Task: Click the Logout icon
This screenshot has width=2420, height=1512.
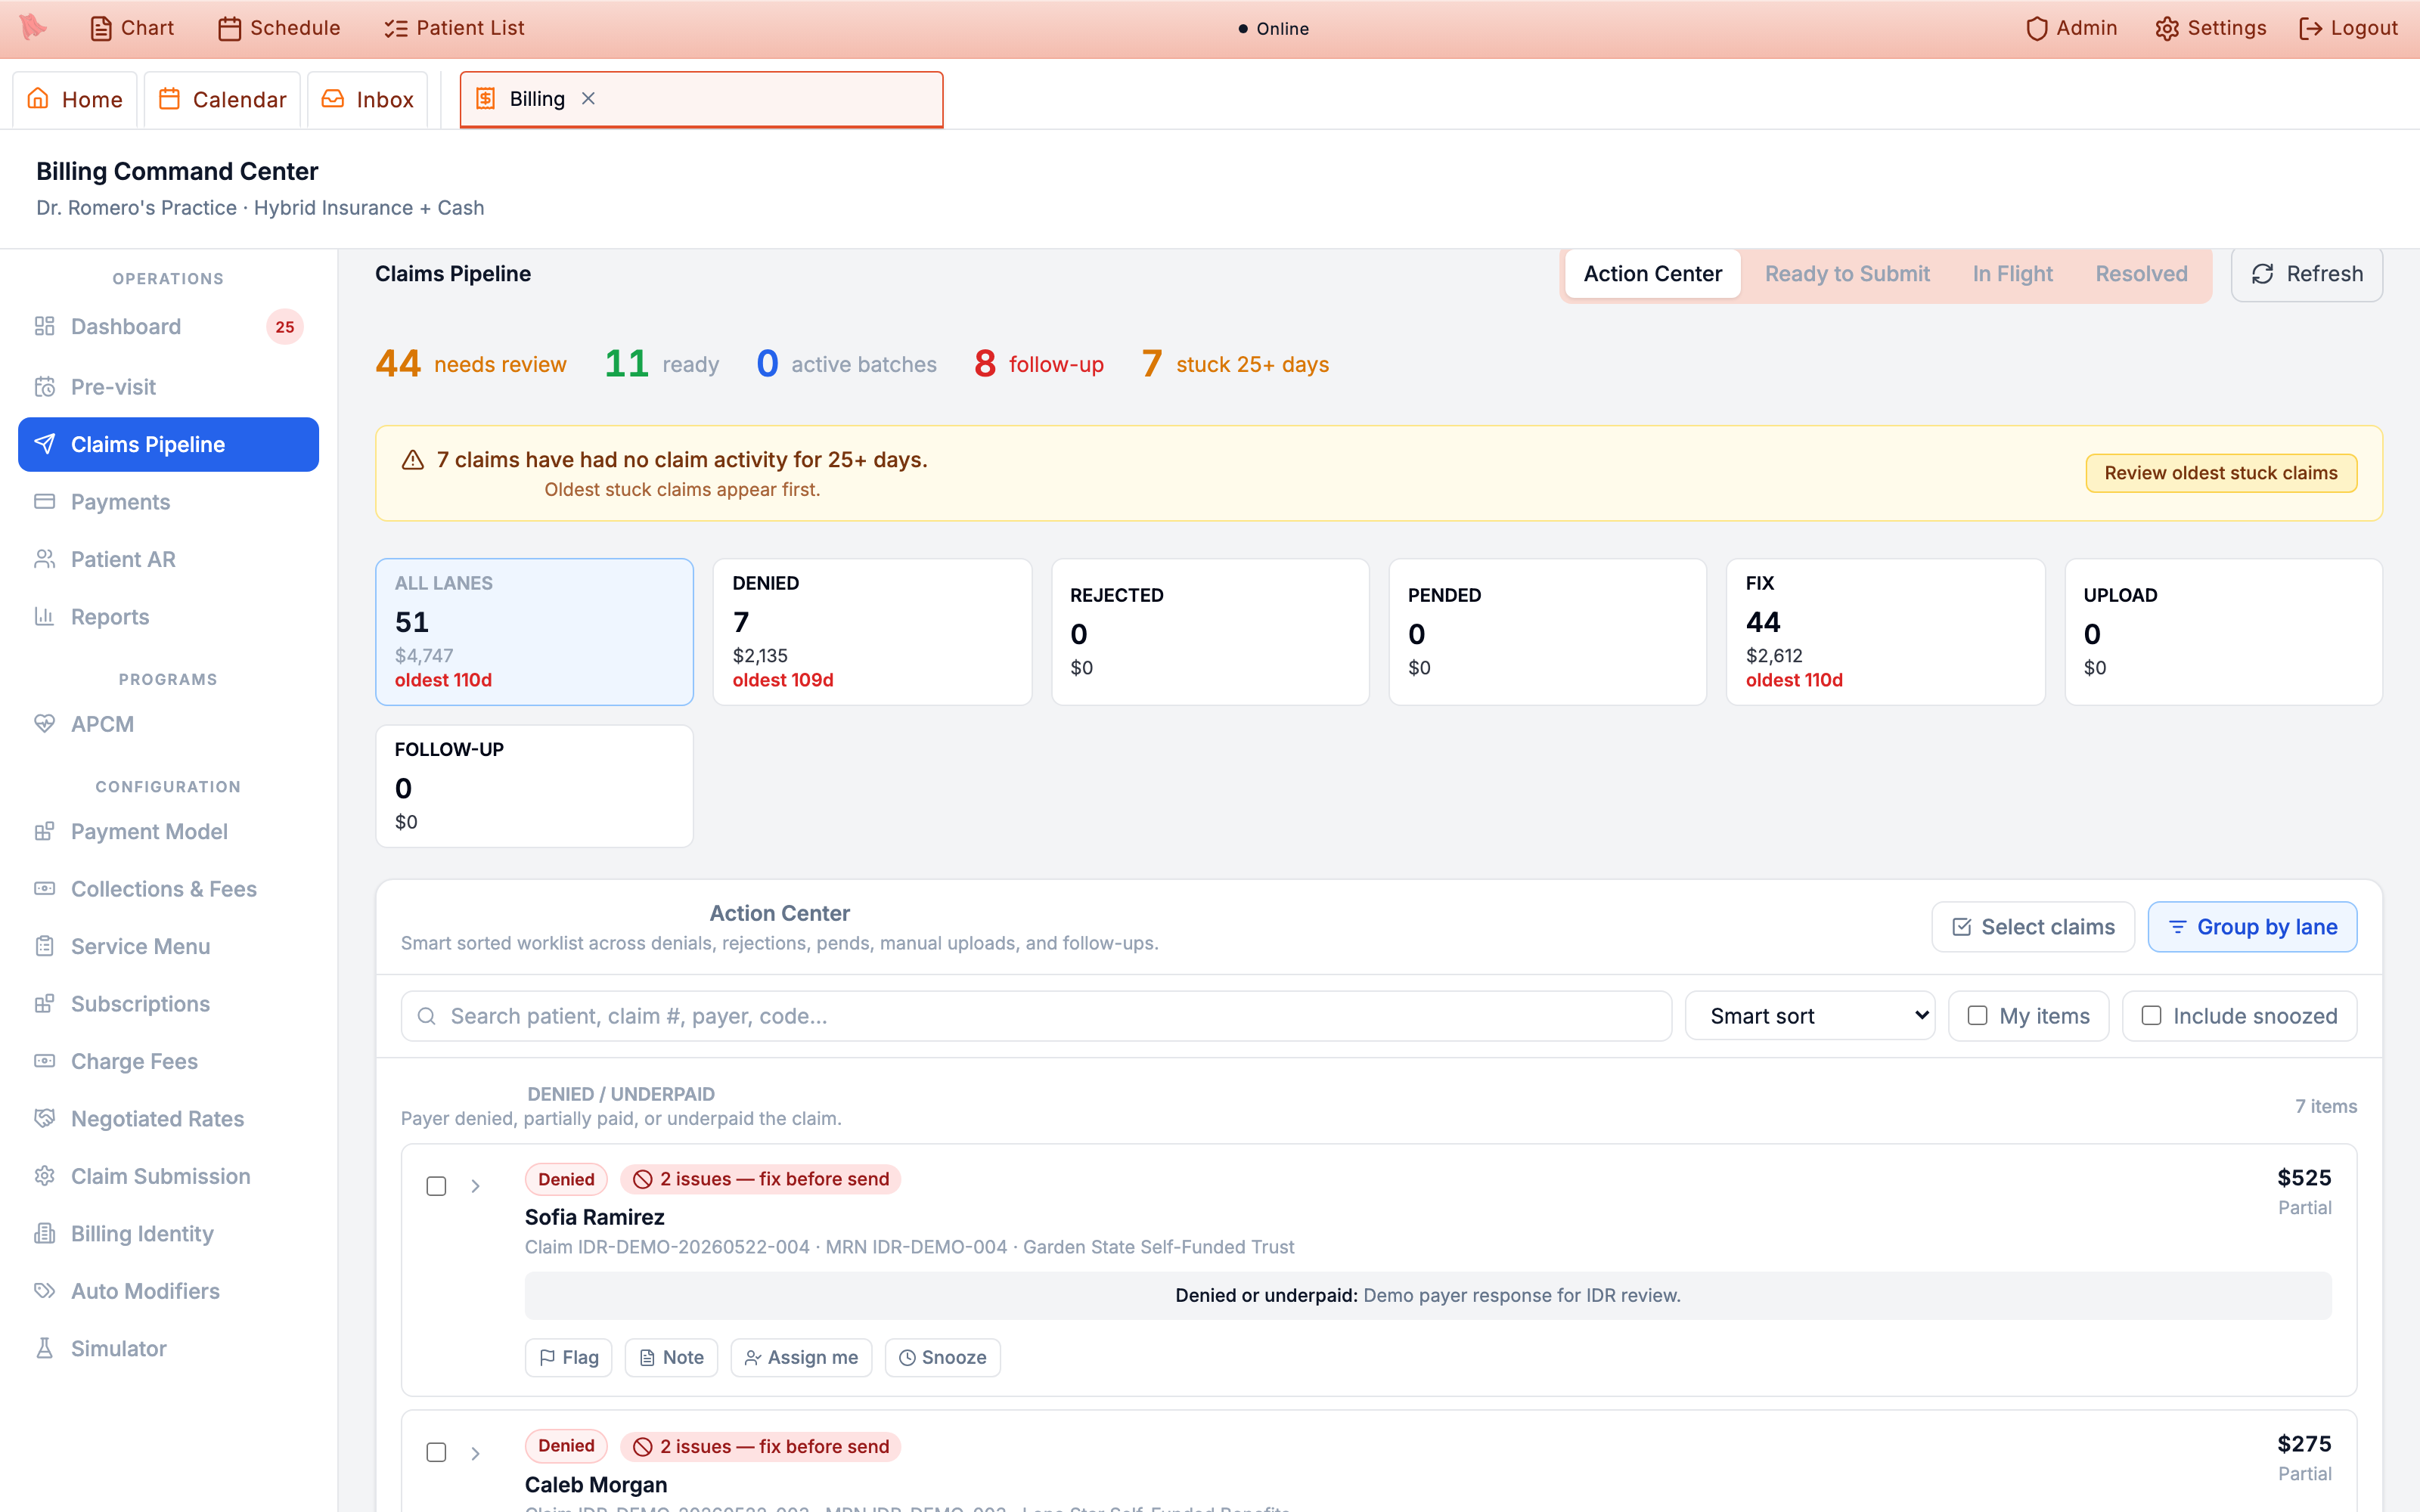Action: pyautogui.click(x=2311, y=28)
